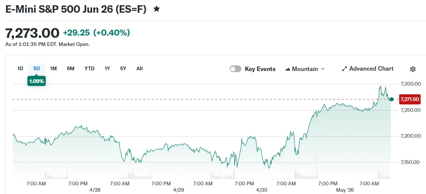Toggle the Key Events switch

coord(235,69)
